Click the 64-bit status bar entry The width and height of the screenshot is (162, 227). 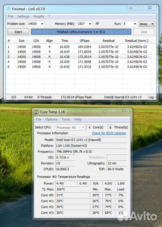(28, 97)
